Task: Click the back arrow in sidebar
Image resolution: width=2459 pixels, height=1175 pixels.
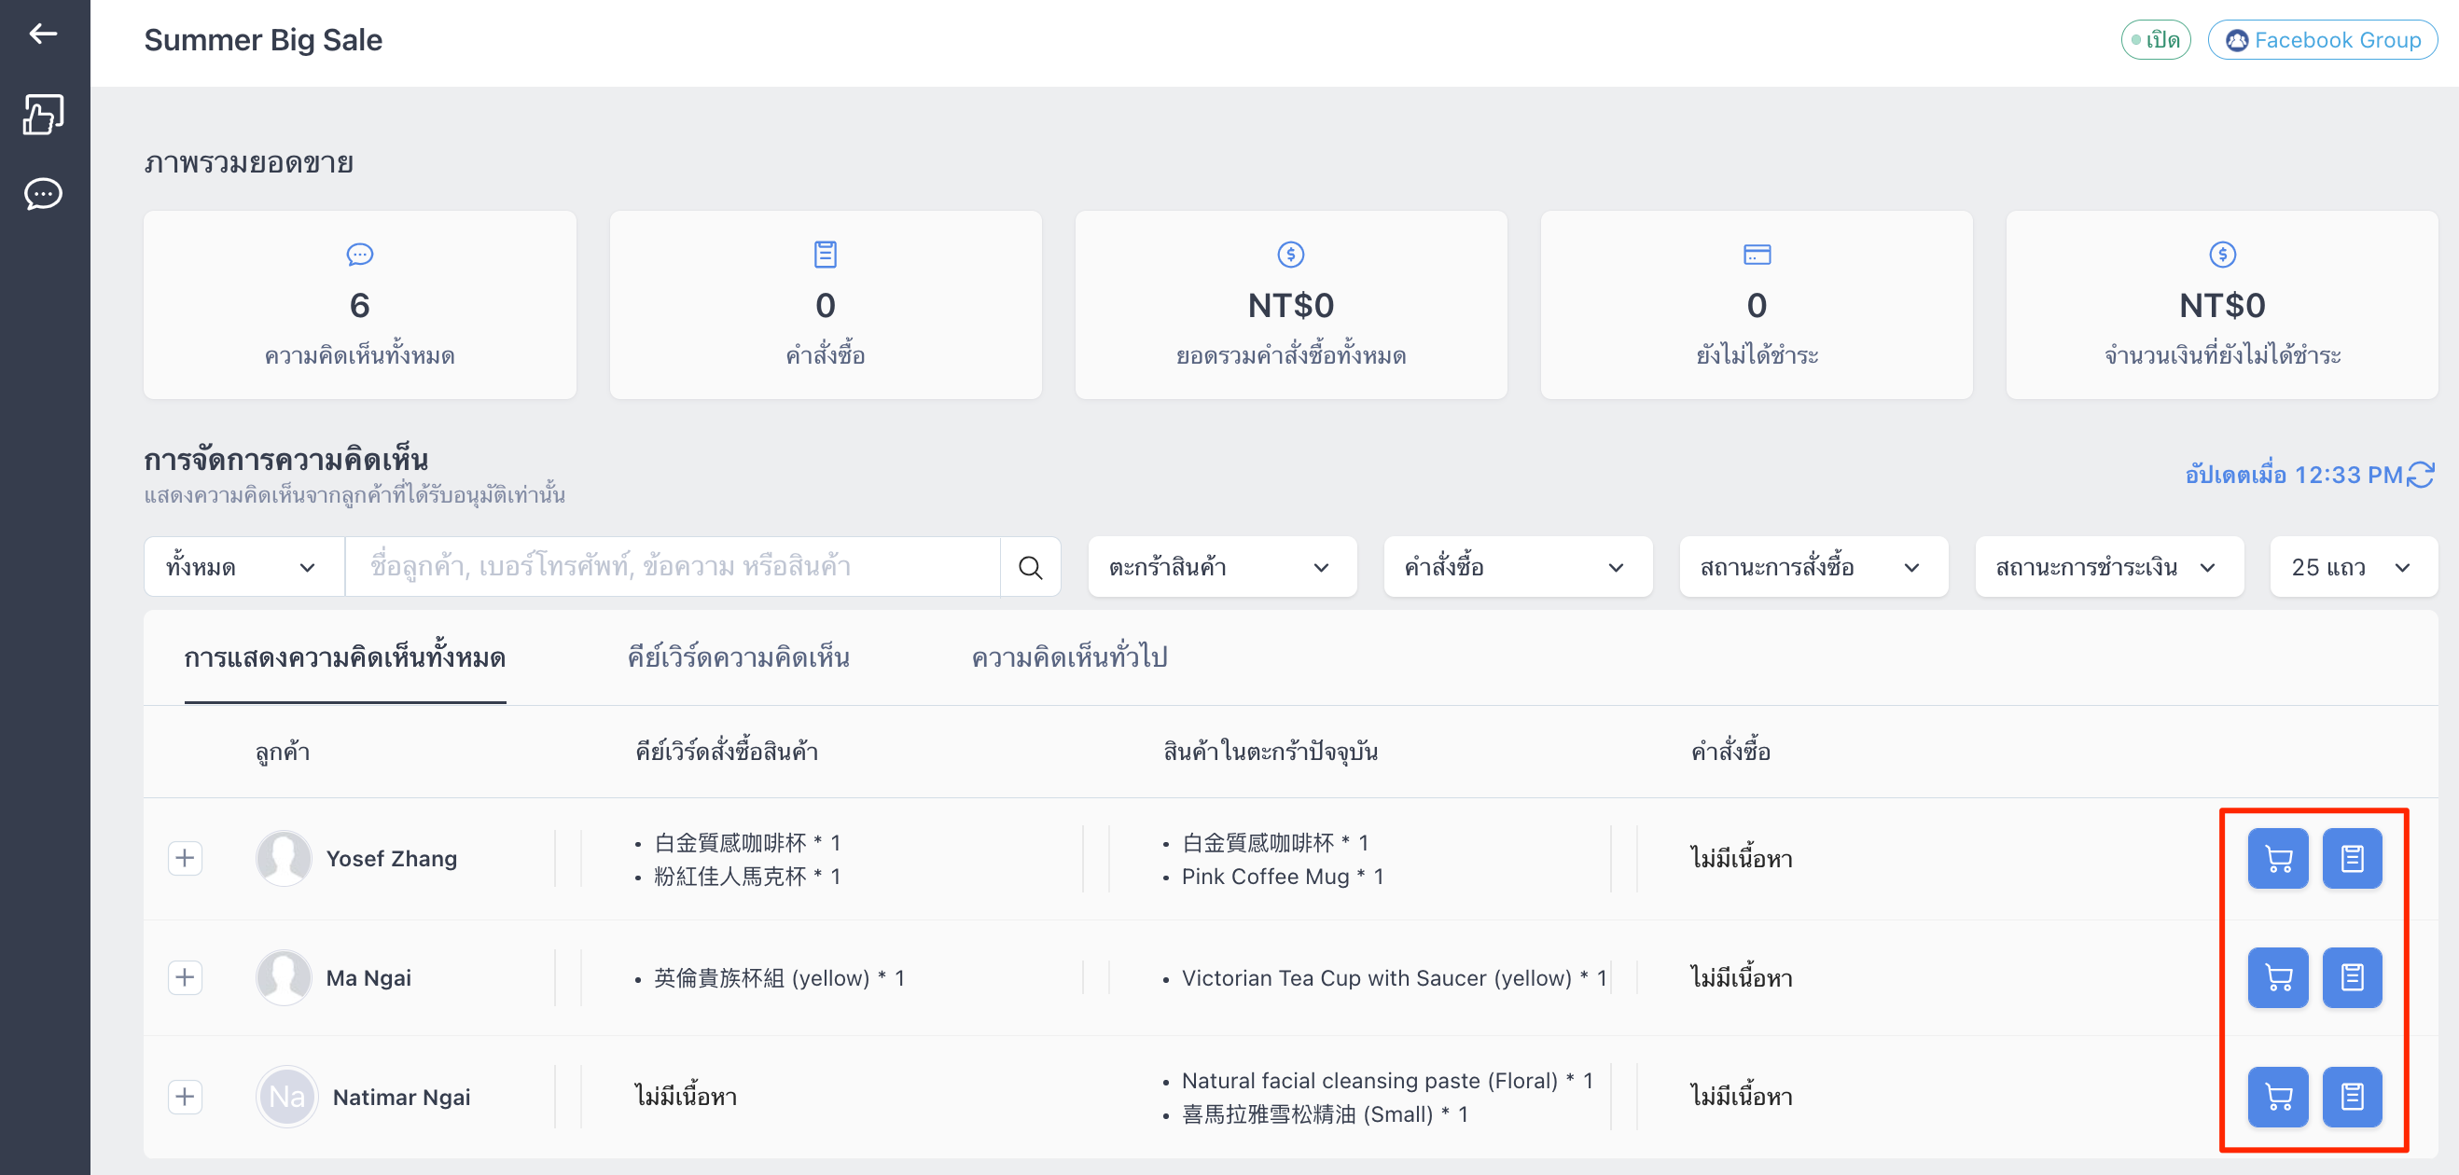Action: pos(43,35)
